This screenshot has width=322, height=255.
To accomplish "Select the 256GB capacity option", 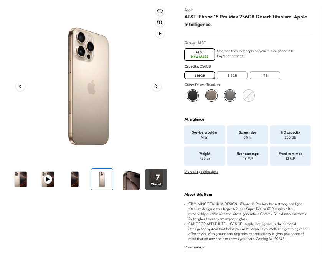I will click(200, 75).
